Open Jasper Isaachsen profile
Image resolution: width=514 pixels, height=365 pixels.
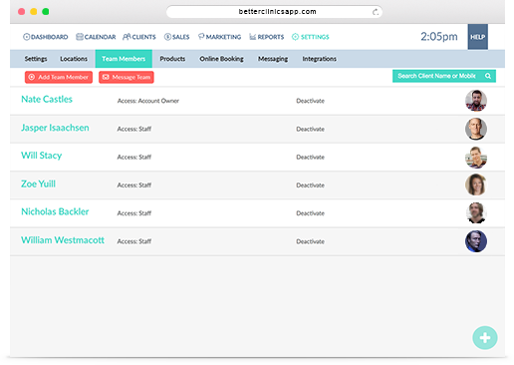point(55,128)
